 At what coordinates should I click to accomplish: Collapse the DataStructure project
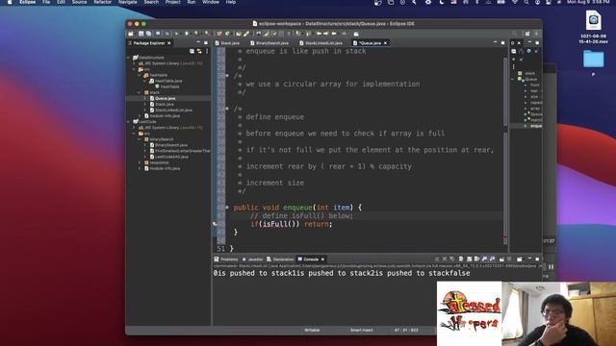[129, 58]
